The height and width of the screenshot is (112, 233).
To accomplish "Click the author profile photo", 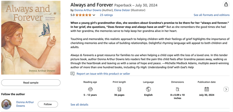I will click(6, 104).
